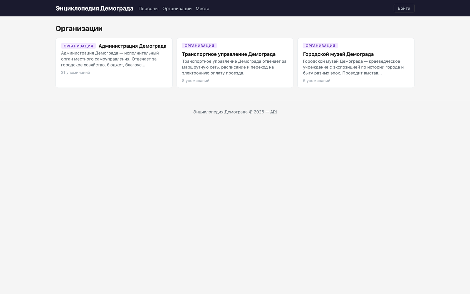Click the ОРГАНИЗАЦИЯ badge on the Администрация card

[x=78, y=46]
